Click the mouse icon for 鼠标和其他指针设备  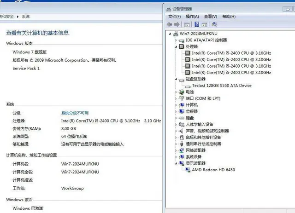point(182,137)
